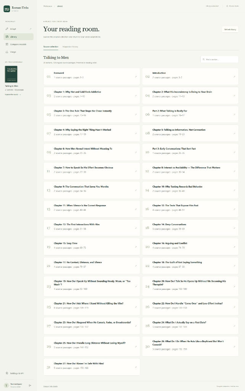Open Chapter 23 about cancels and breadcrumbs
Image resolution: width=245 pixels, height=391 pixels.
92,326
